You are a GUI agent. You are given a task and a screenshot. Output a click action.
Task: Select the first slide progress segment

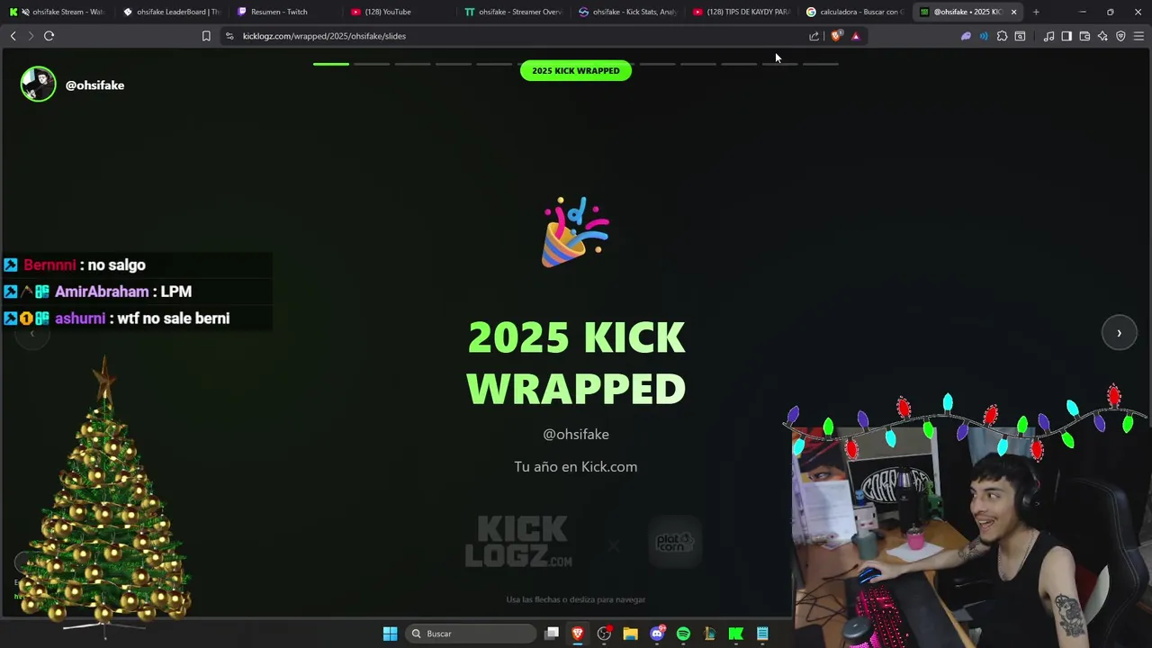(x=331, y=64)
